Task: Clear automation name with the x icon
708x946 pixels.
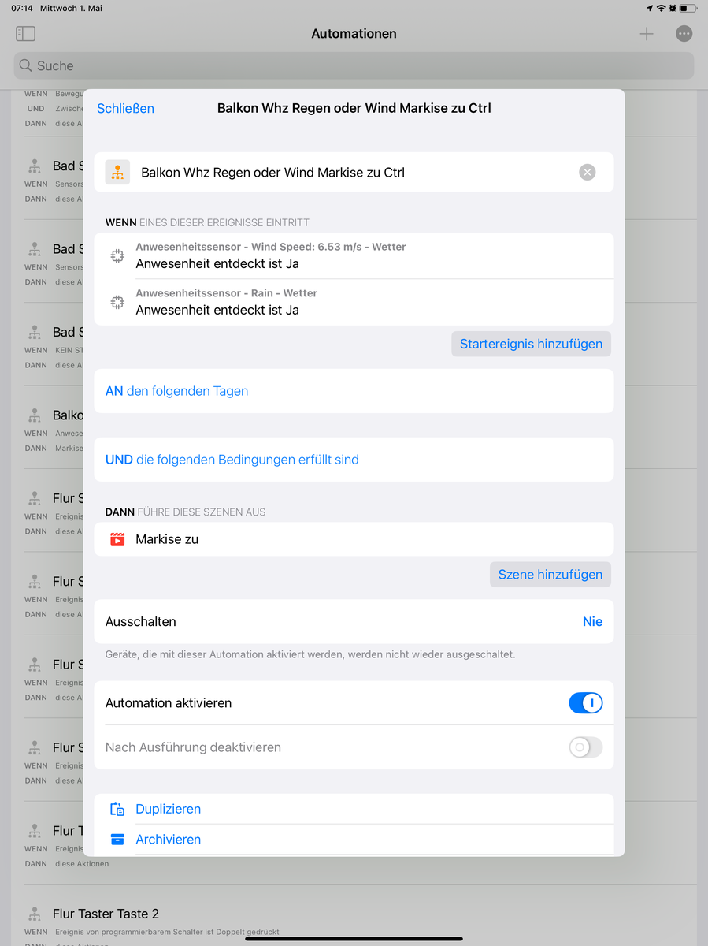Action: (x=587, y=173)
